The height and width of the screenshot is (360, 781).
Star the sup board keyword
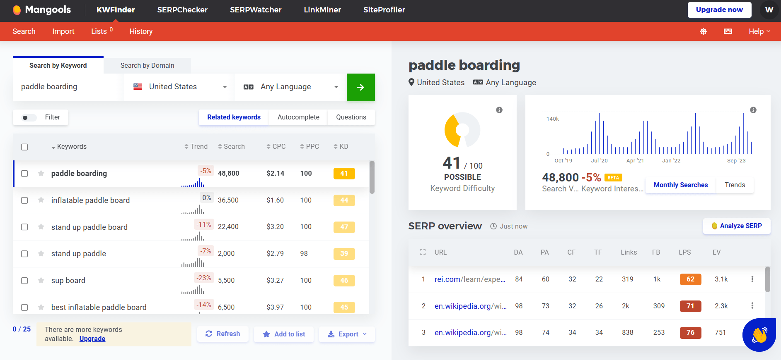tap(41, 280)
